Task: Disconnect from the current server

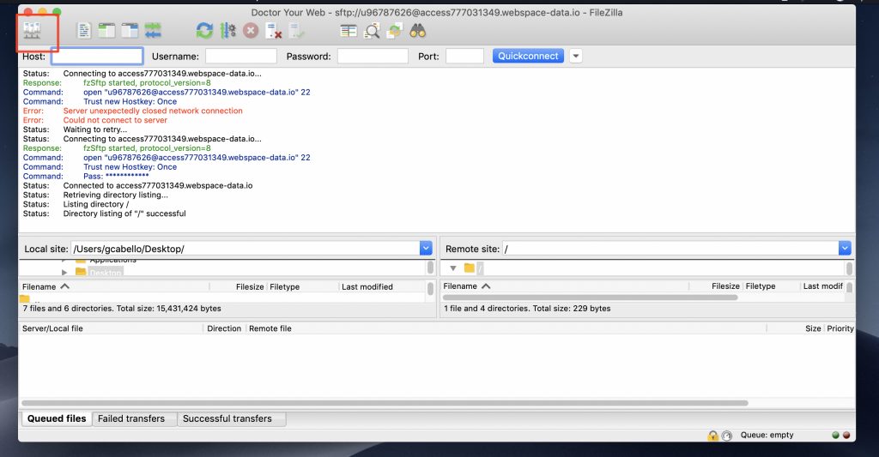Action: [x=274, y=31]
